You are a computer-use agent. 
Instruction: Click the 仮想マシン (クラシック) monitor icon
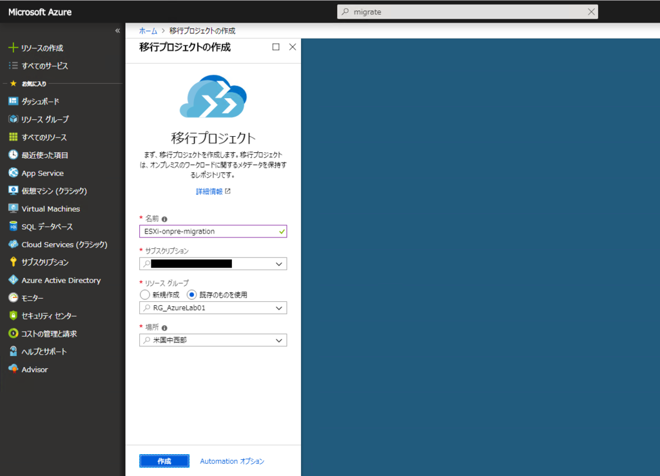coord(13,190)
